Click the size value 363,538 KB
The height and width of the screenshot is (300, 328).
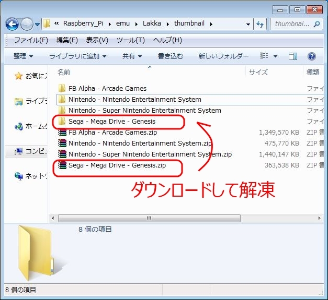(282, 165)
